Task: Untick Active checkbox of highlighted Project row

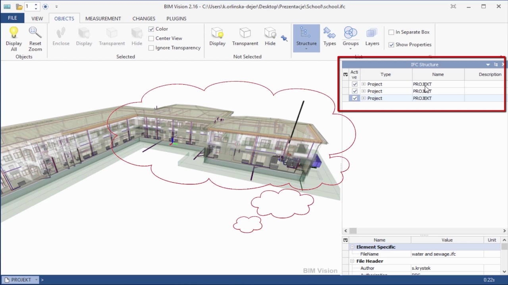Action: [355, 98]
